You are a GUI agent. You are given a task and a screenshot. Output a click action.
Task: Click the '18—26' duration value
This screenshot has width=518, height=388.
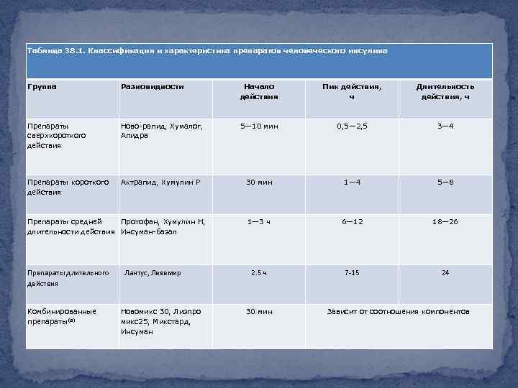point(445,222)
